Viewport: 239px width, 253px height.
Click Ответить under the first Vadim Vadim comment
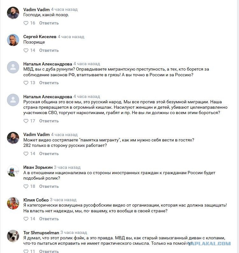49,23
